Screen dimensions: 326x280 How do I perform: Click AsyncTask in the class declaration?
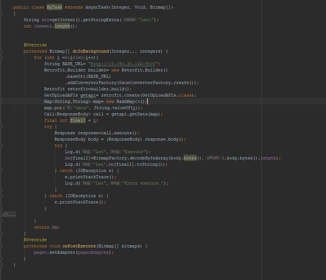tap(97, 7)
